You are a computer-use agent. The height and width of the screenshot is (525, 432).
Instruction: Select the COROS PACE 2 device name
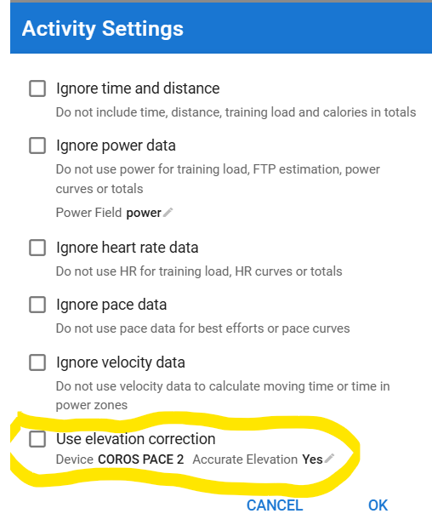click(x=141, y=459)
